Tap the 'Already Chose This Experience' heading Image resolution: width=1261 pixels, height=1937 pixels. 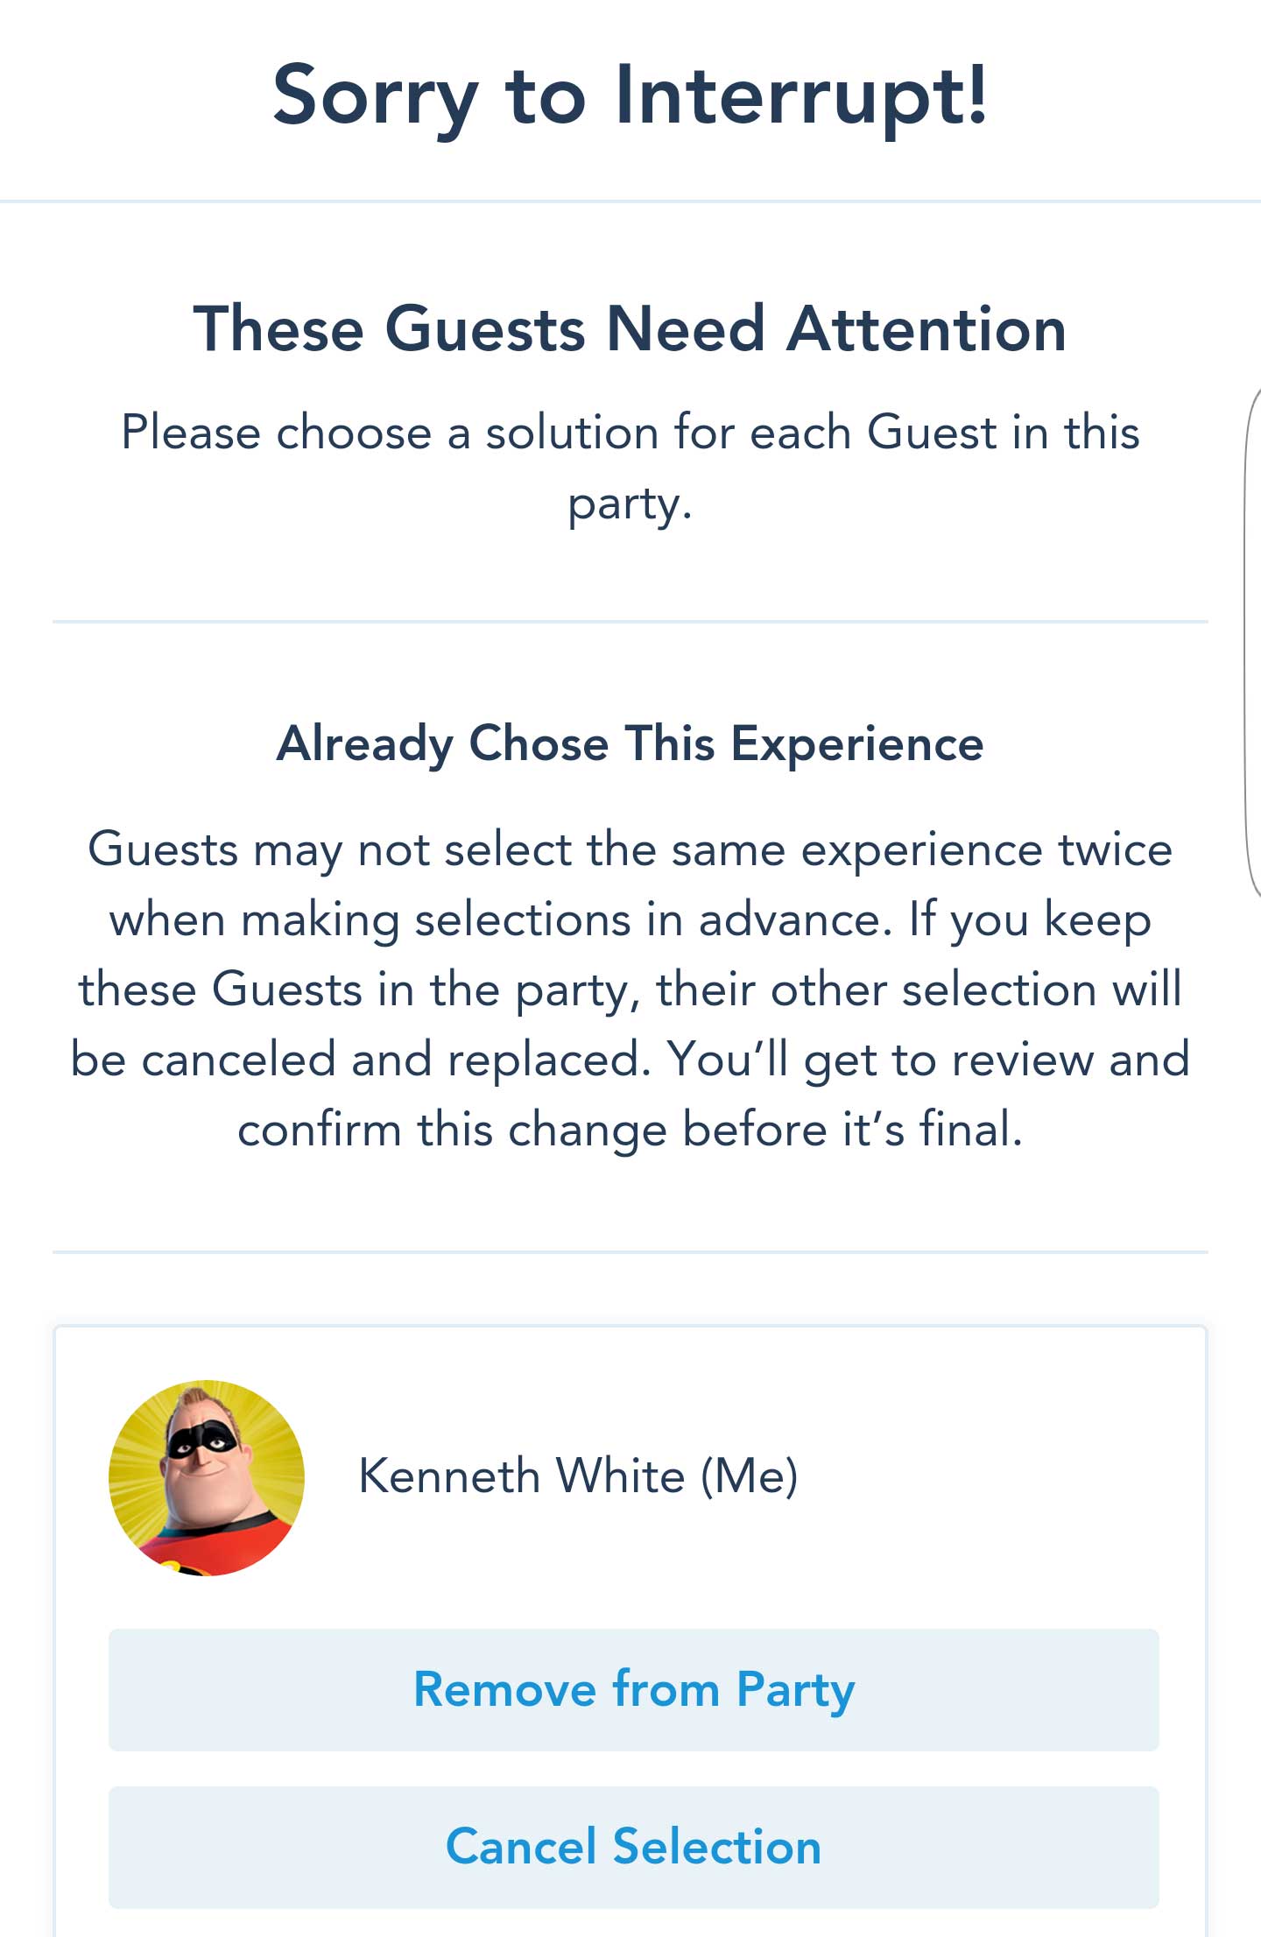tap(630, 744)
